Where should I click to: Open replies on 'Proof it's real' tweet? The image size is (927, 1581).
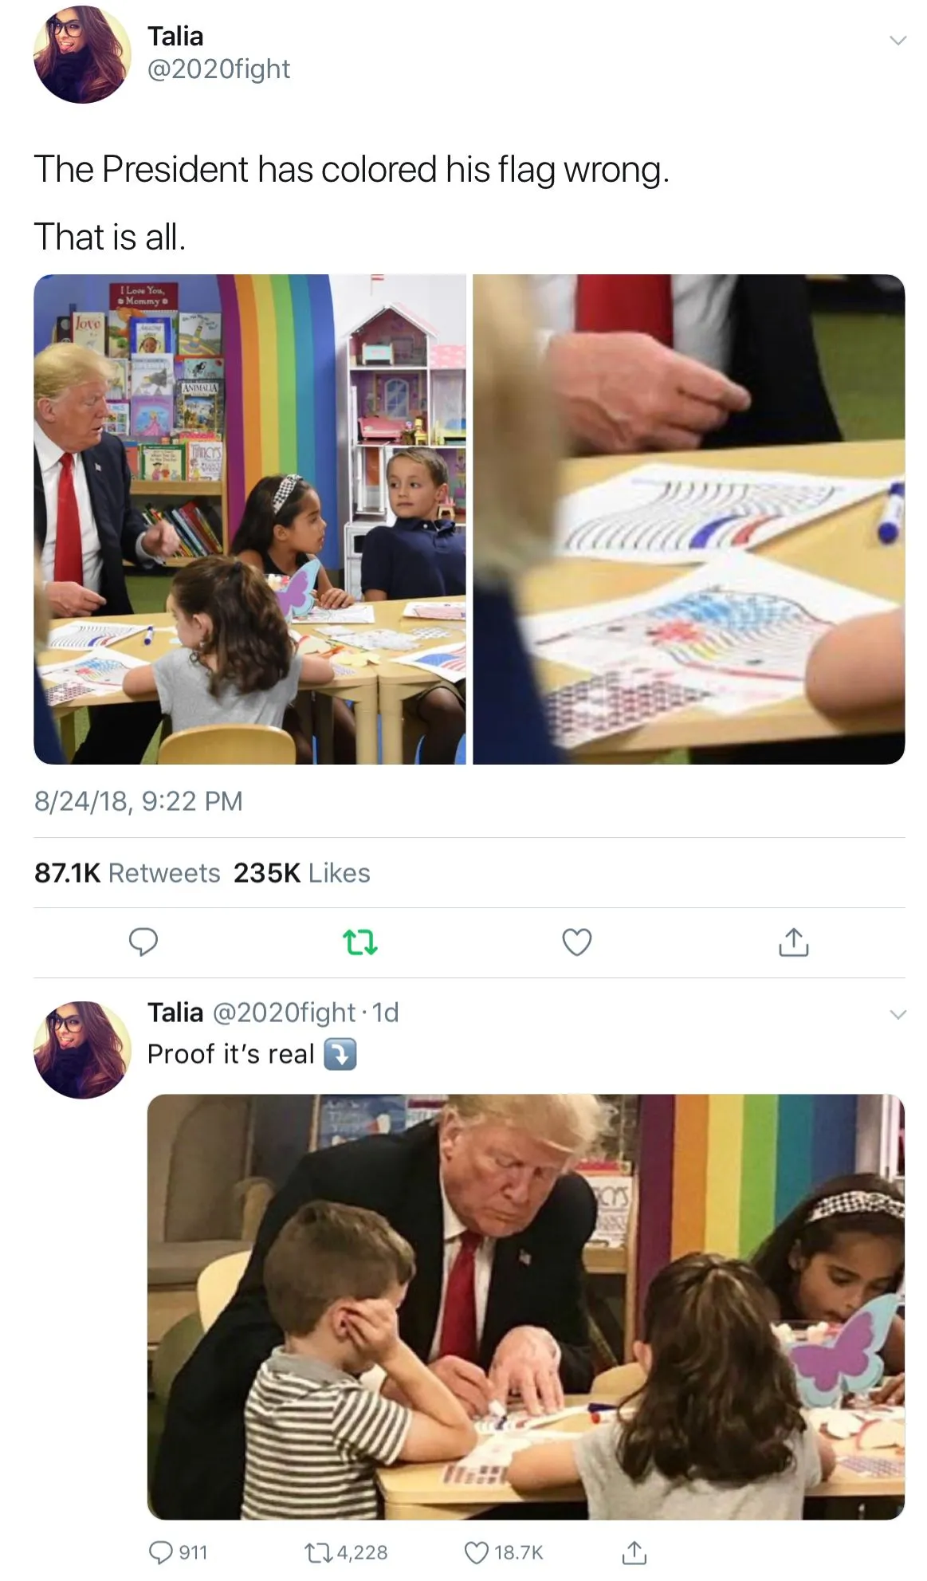point(178,1552)
